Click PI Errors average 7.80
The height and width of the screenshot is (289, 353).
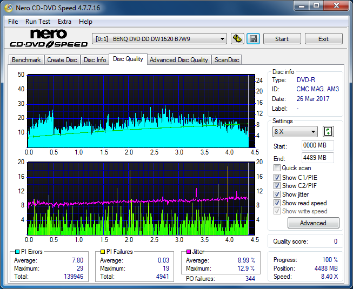(77, 260)
